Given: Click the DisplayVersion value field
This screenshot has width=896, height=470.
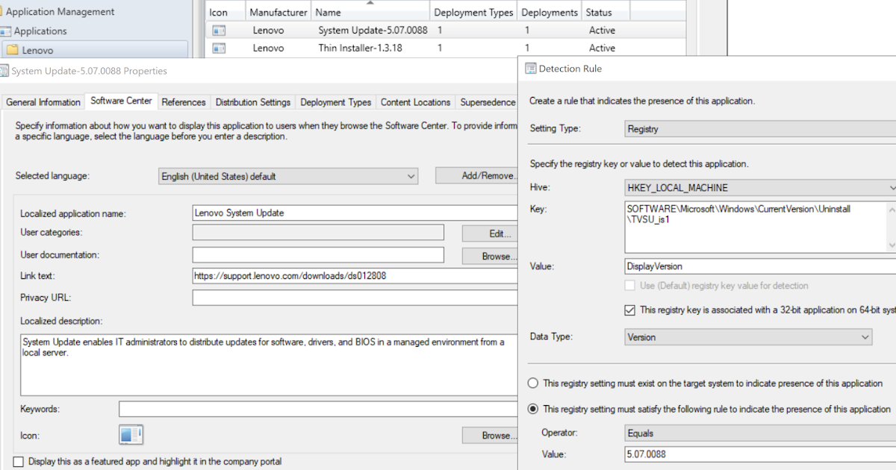Looking at the screenshot, I should pos(760,266).
